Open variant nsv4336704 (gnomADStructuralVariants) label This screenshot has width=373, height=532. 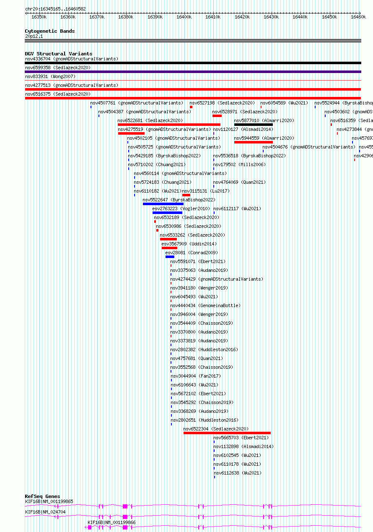pyautogui.click(x=72, y=59)
